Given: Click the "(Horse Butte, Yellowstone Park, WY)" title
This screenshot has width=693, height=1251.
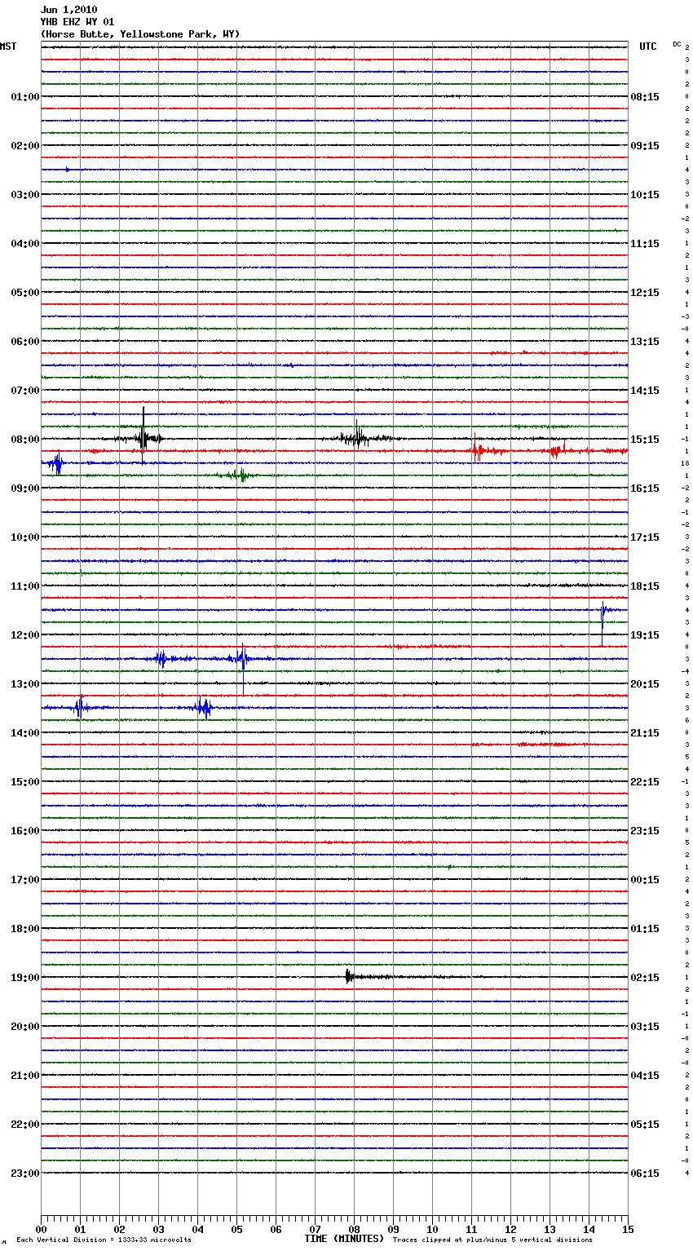Looking at the screenshot, I should point(140,34).
